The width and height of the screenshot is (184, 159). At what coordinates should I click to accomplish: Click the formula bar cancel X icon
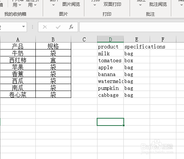pyautogui.click(x=45, y=27)
